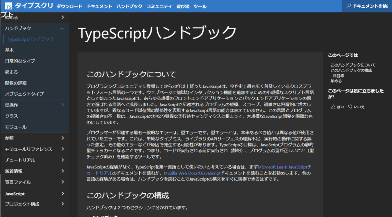Viewport: 392px width, 217px height.
Task: Open the コミュニティ nav menu item
Action: click(159, 7)
